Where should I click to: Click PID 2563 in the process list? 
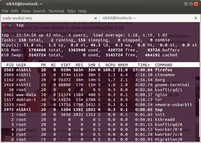tap(9, 70)
